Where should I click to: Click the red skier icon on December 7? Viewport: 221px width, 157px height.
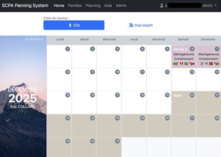[201, 64]
